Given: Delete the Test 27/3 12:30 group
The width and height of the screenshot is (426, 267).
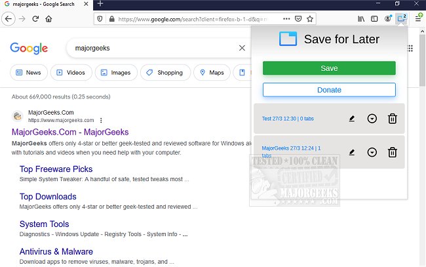Looking at the screenshot, I should pyautogui.click(x=393, y=119).
